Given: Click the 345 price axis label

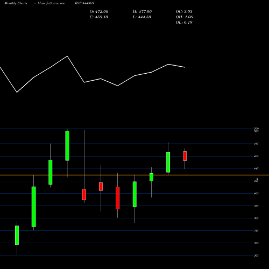Looking at the screenshot, I should 256,231.
